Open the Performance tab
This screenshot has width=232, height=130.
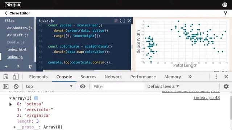point(143,77)
